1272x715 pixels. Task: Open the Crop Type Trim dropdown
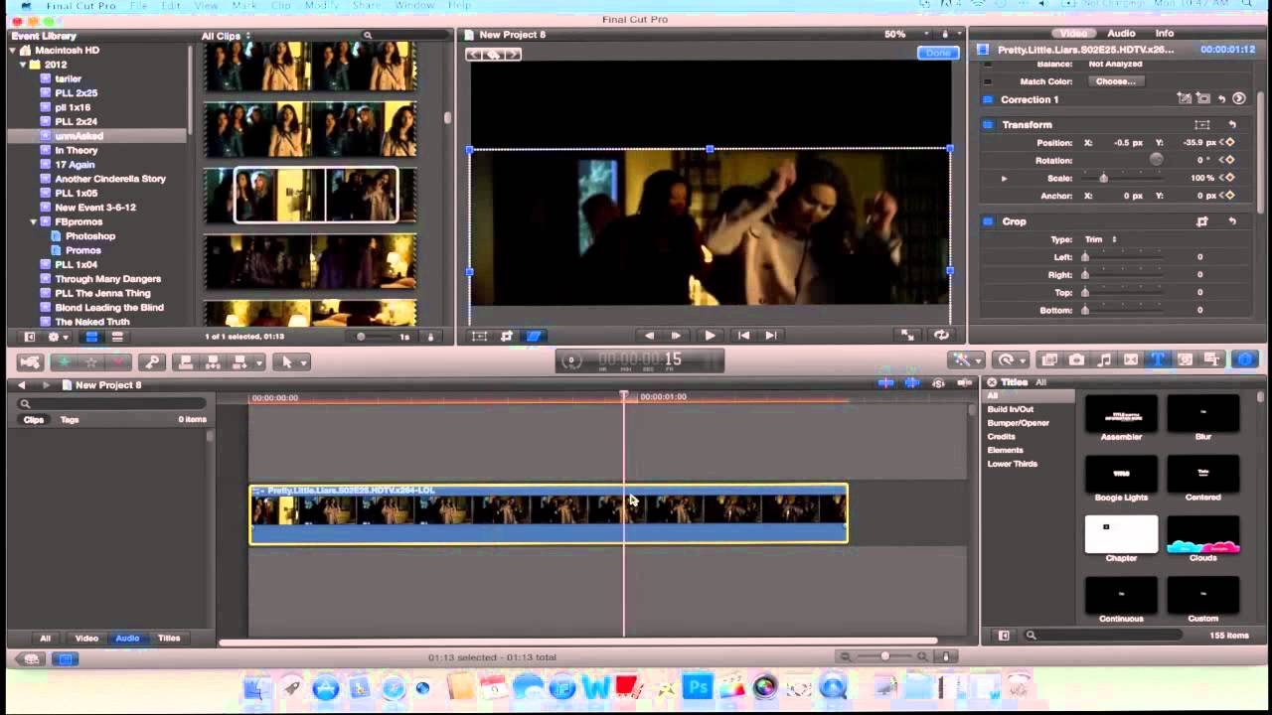[x=1101, y=239]
